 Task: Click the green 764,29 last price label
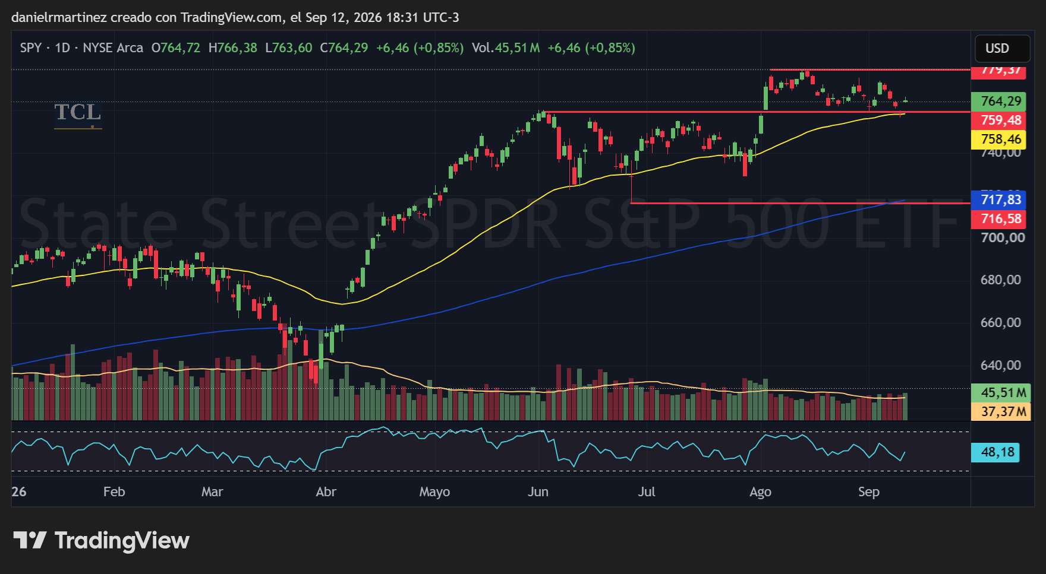point(998,102)
